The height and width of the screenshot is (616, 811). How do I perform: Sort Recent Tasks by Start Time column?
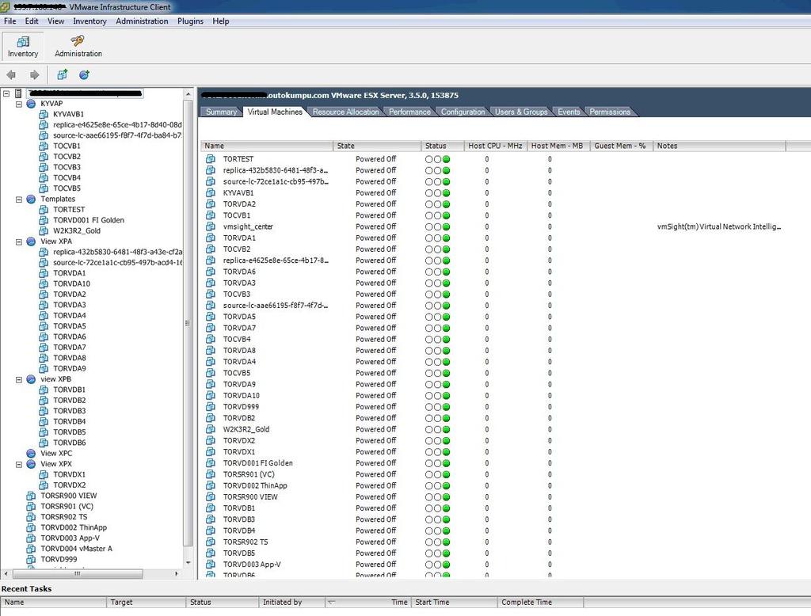point(454,602)
